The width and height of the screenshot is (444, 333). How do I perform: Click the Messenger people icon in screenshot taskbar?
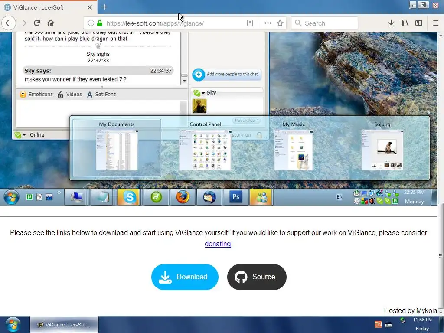pos(261,197)
